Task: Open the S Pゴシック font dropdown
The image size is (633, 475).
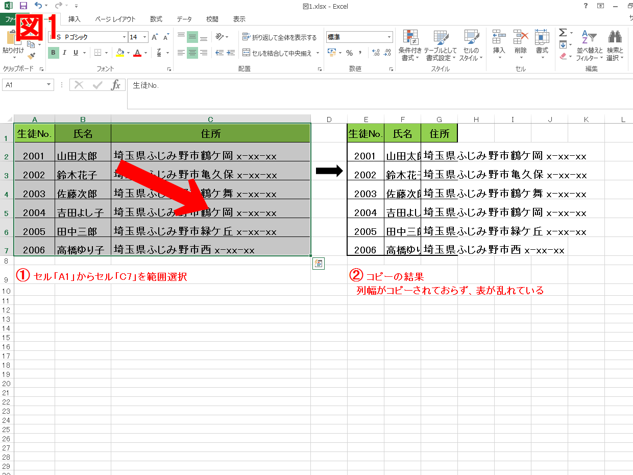Action: (87, 37)
